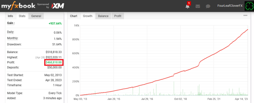Open the chat bubble messages icon
This screenshot has height=103, width=254.
[208, 6]
